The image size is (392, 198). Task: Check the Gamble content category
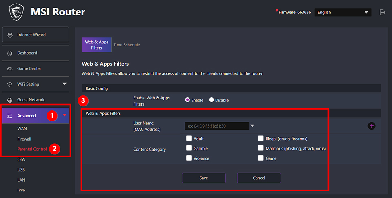coord(189,148)
